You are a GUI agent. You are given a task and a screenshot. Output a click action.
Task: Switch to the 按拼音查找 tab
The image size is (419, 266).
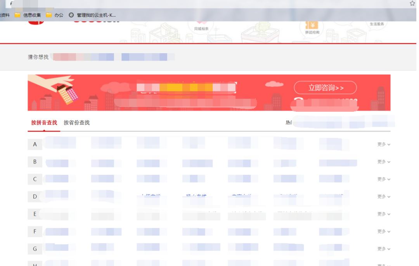pos(44,123)
